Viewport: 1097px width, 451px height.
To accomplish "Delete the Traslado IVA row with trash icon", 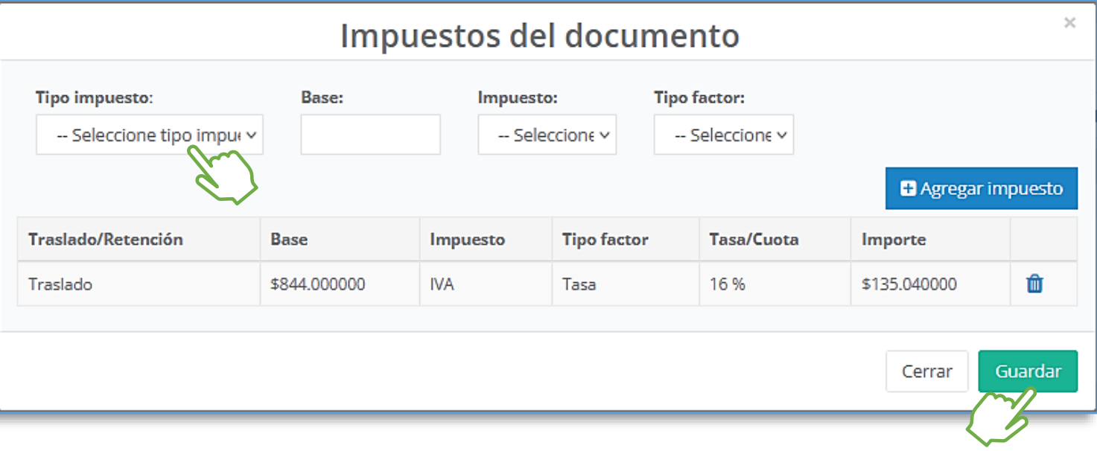I will click(1034, 284).
